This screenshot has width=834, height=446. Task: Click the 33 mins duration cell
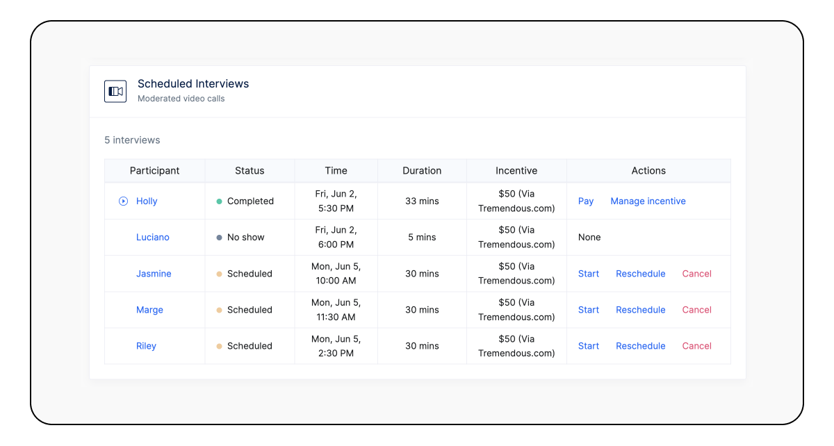click(422, 201)
